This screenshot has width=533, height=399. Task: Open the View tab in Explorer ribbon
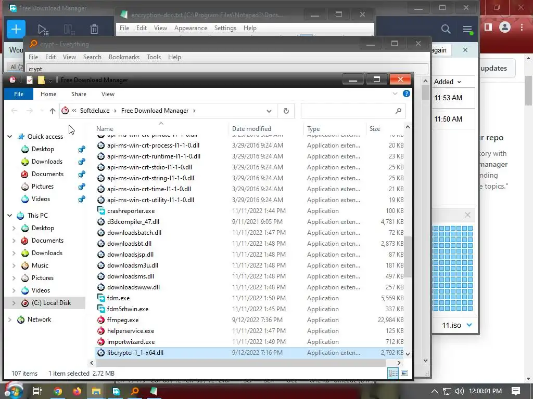108,94
